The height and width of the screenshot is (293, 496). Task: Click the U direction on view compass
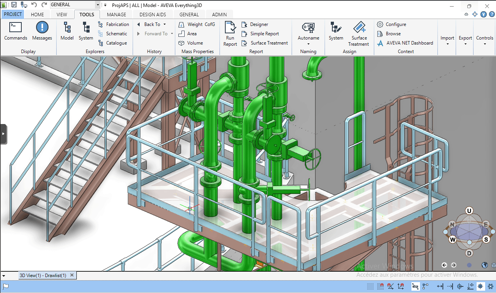click(x=469, y=211)
